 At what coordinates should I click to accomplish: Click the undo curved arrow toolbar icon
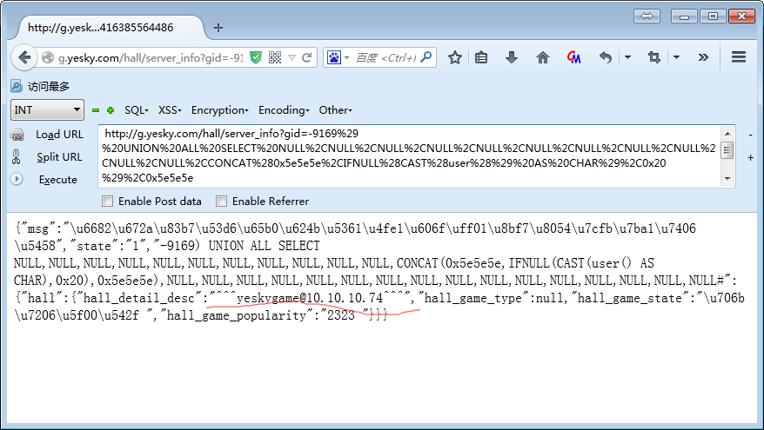(x=605, y=57)
